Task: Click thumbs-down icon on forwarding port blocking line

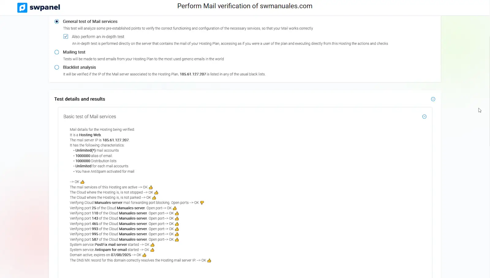Action: [x=202, y=203]
